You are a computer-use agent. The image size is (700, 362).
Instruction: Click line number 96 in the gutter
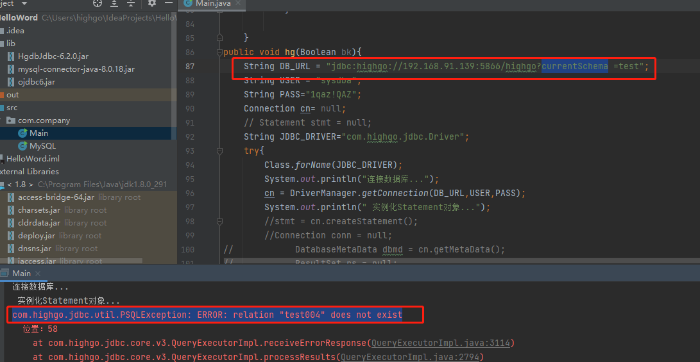[x=189, y=193]
